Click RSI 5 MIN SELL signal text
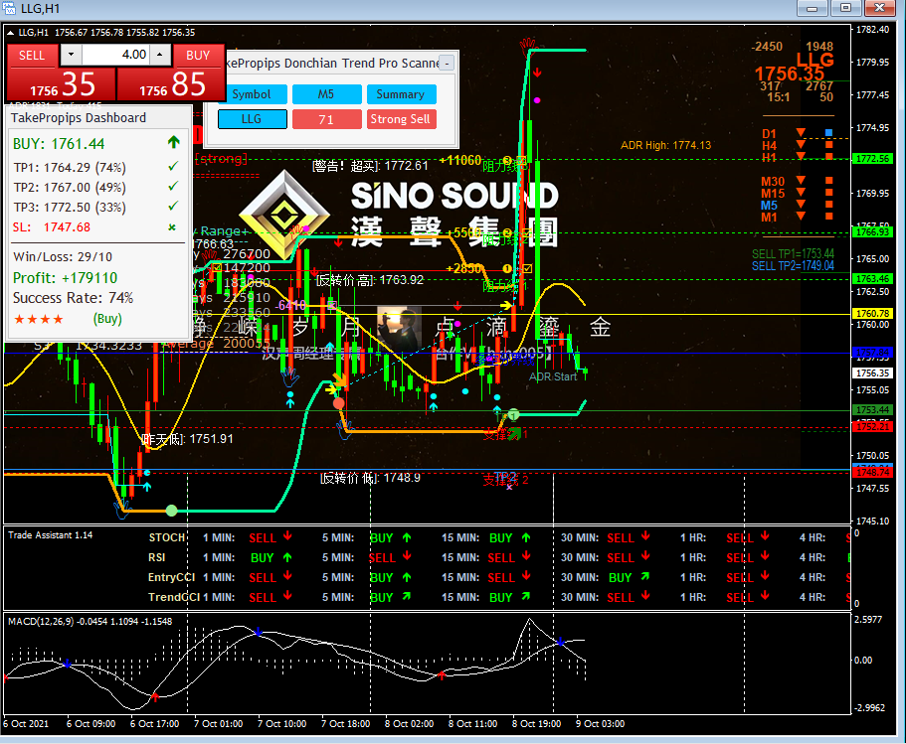906x744 pixels. click(x=382, y=558)
